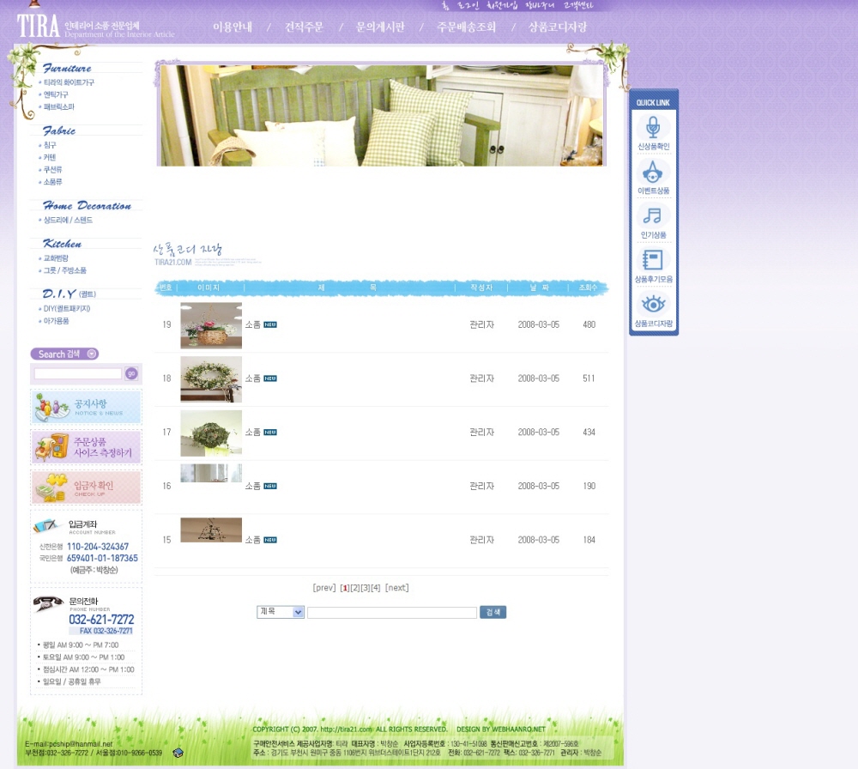Click the 이벤트상품 quick link icon
Viewport: 858px width, 769px height.
653,177
